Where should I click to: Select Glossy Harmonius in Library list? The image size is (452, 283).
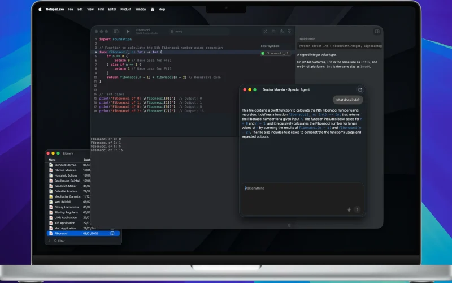[67, 207]
